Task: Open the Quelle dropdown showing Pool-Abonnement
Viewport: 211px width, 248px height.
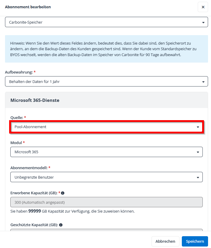Action: click(106, 127)
